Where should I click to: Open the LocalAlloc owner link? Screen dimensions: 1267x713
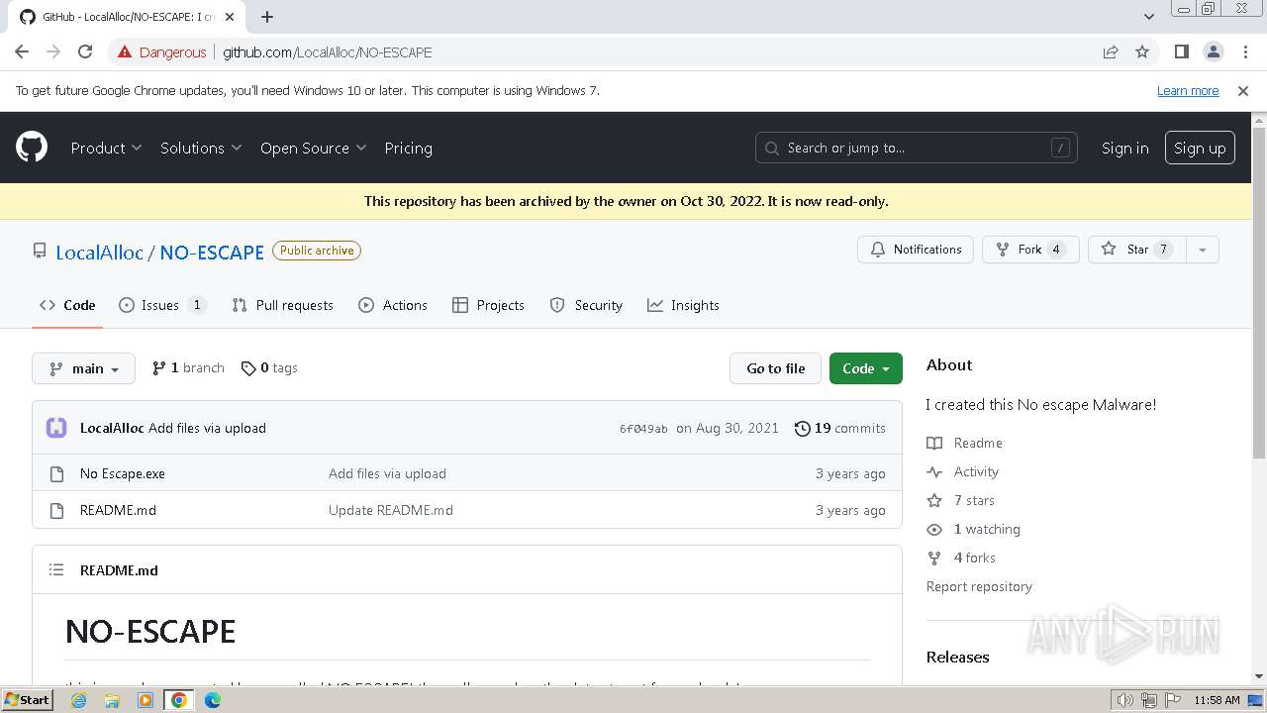coord(99,252)
